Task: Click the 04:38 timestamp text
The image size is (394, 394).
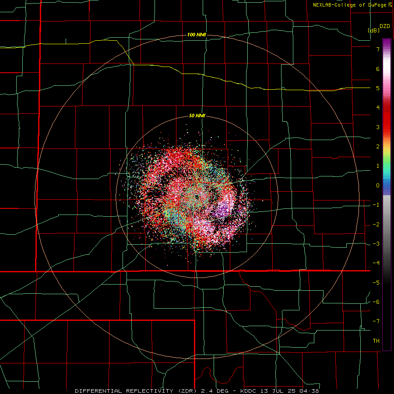Action: pos(309,391)
